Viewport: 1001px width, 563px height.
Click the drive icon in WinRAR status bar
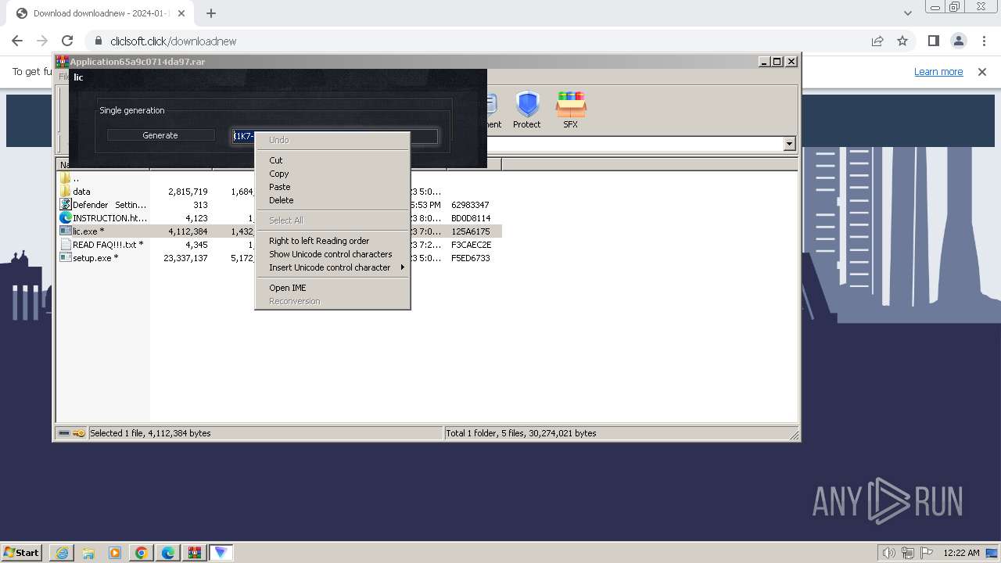click(64, 433)
